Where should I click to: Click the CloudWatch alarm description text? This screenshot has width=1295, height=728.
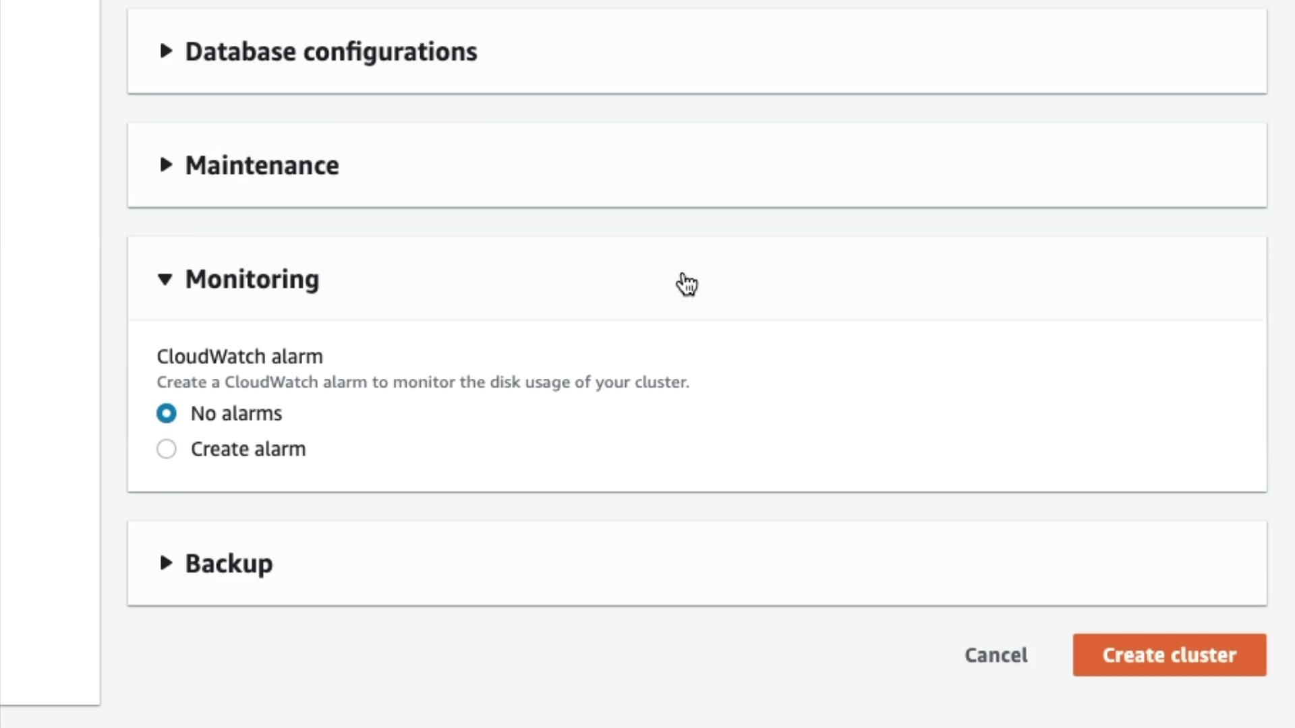pyautogui.click(x=422, y=382)
